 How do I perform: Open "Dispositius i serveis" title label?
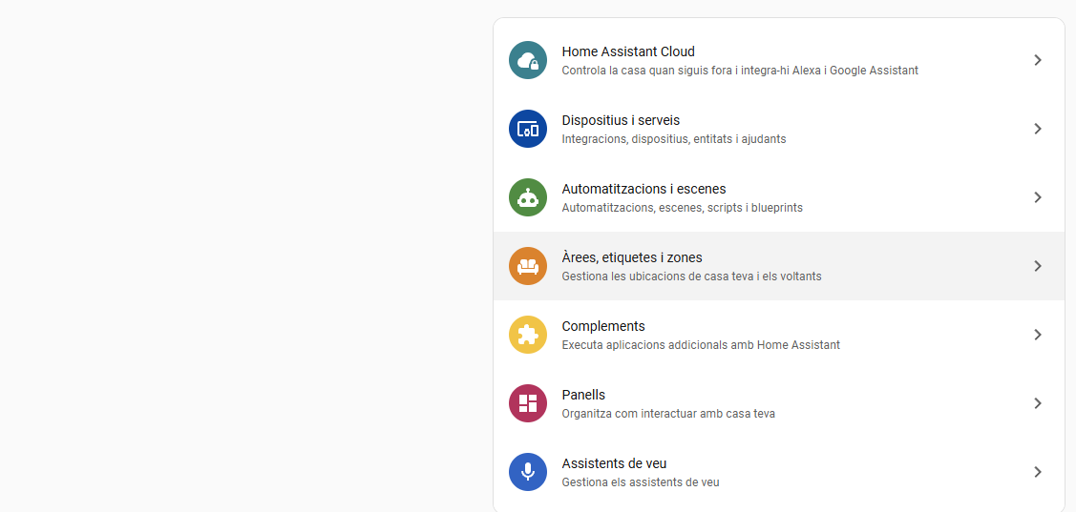pyautogui.click(x=621, y=120)
